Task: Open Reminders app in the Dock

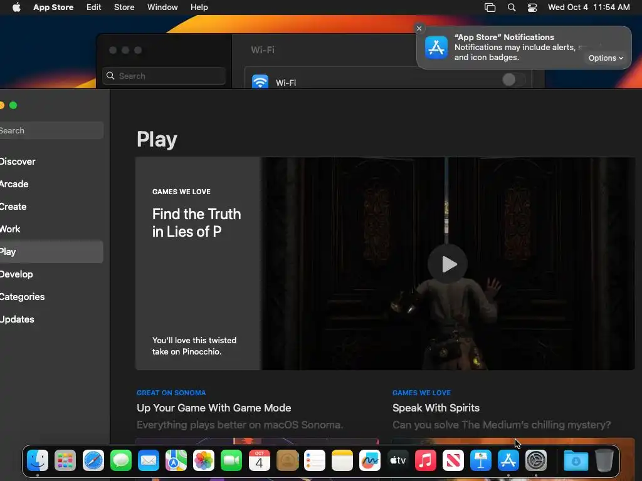Action: (x=315, y=460)
